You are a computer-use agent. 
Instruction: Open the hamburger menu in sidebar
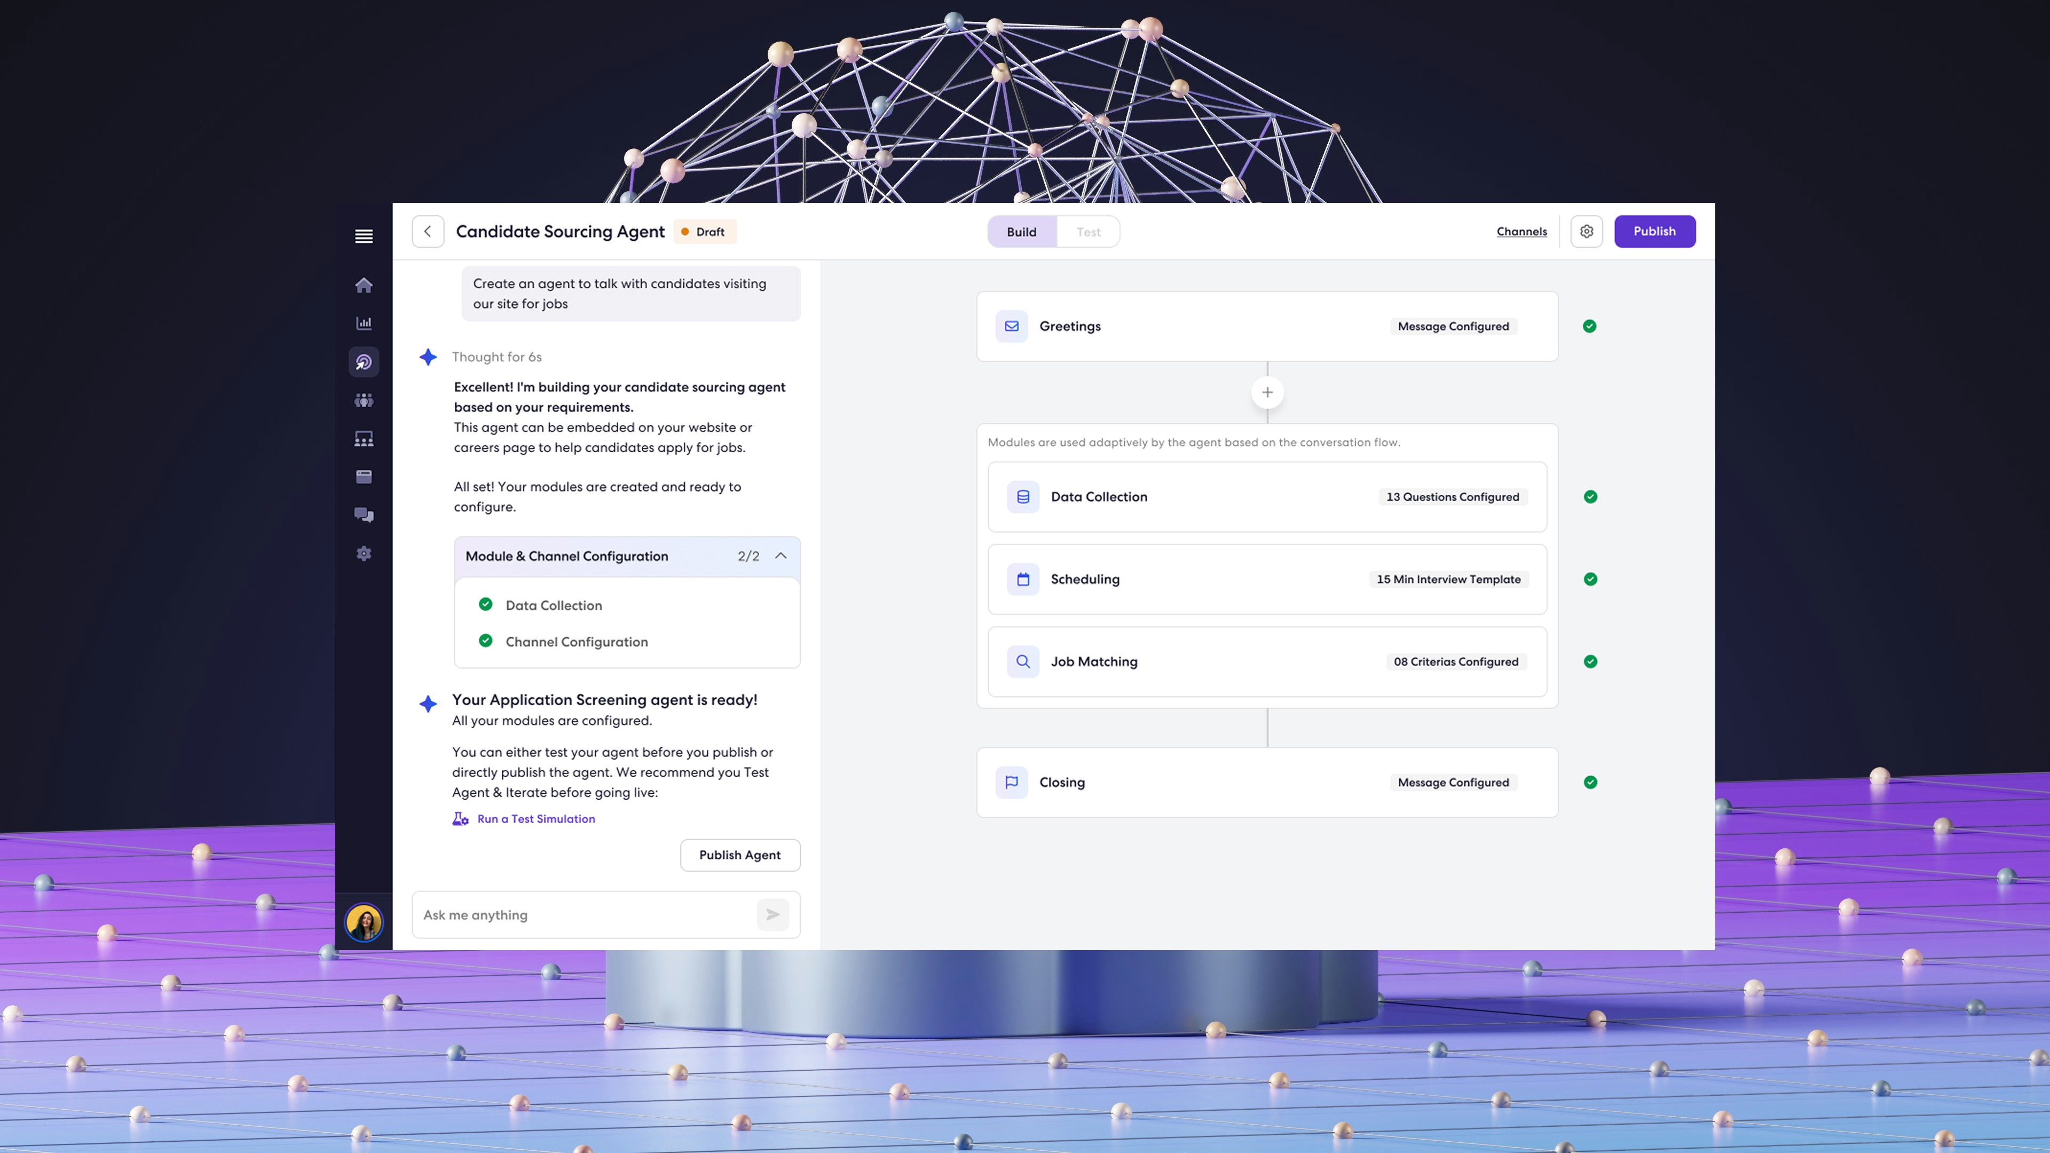(x=364, y=236)
